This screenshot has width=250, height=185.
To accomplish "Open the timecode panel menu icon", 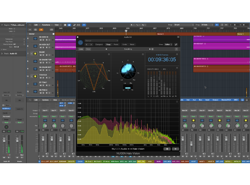I will [x=177, y=54].
